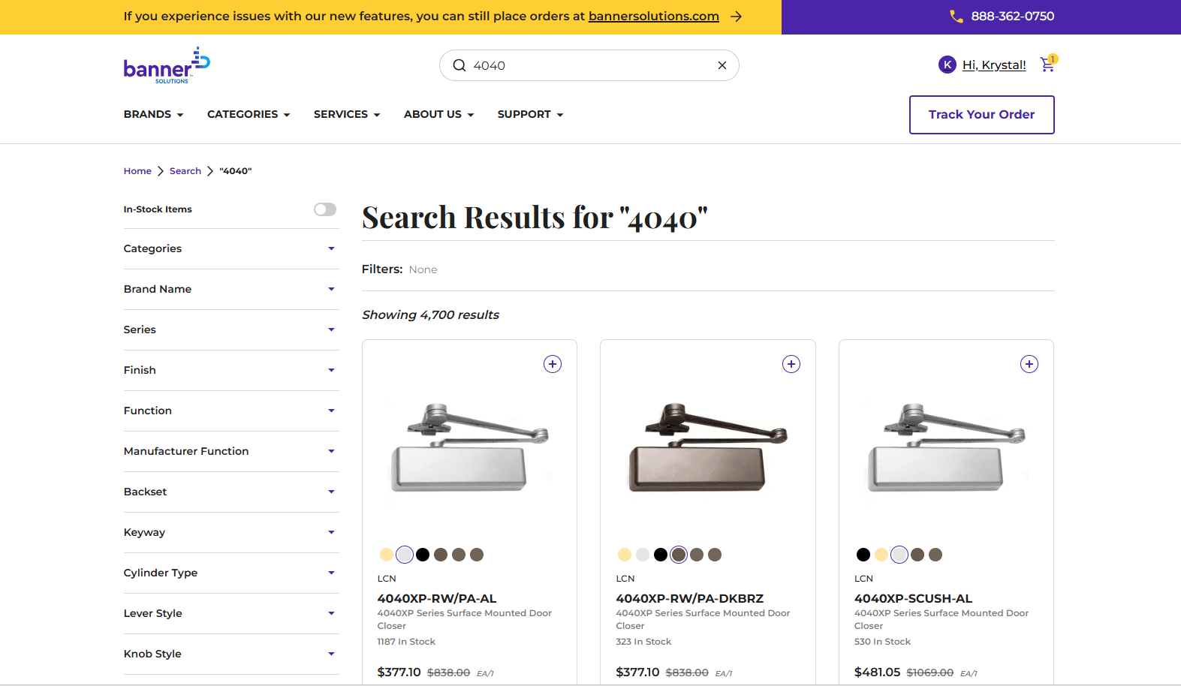Open the 4040XP-RW/PA-DKBRZ product title
The image size is (1181, 686).
[690, 598]
